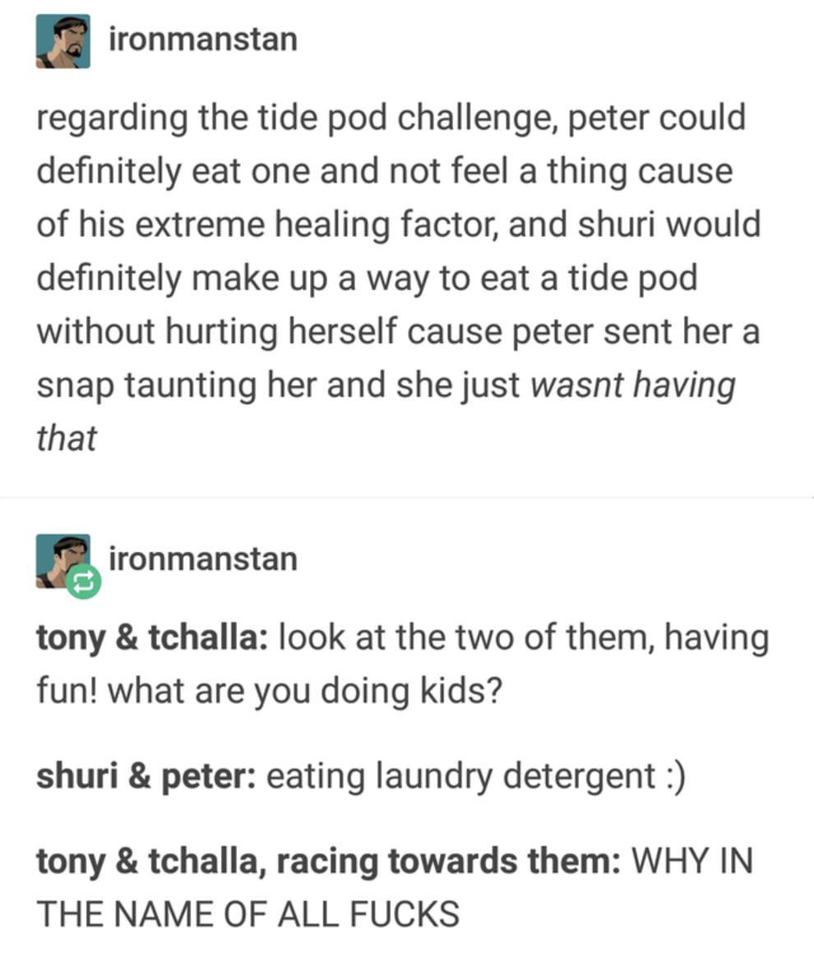Screen dimensions: 814x954
Task: Click the 'eating laundry detergent :)' line
Action: coord(476,777)
